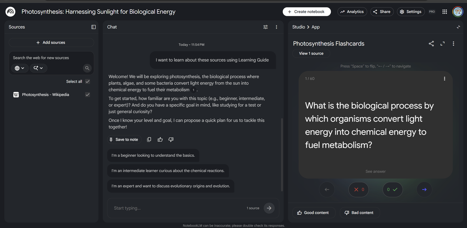The image size is (467, 228).
Task: Collapse the Sources panel with the sidebar icon
Action: point(93,27)
